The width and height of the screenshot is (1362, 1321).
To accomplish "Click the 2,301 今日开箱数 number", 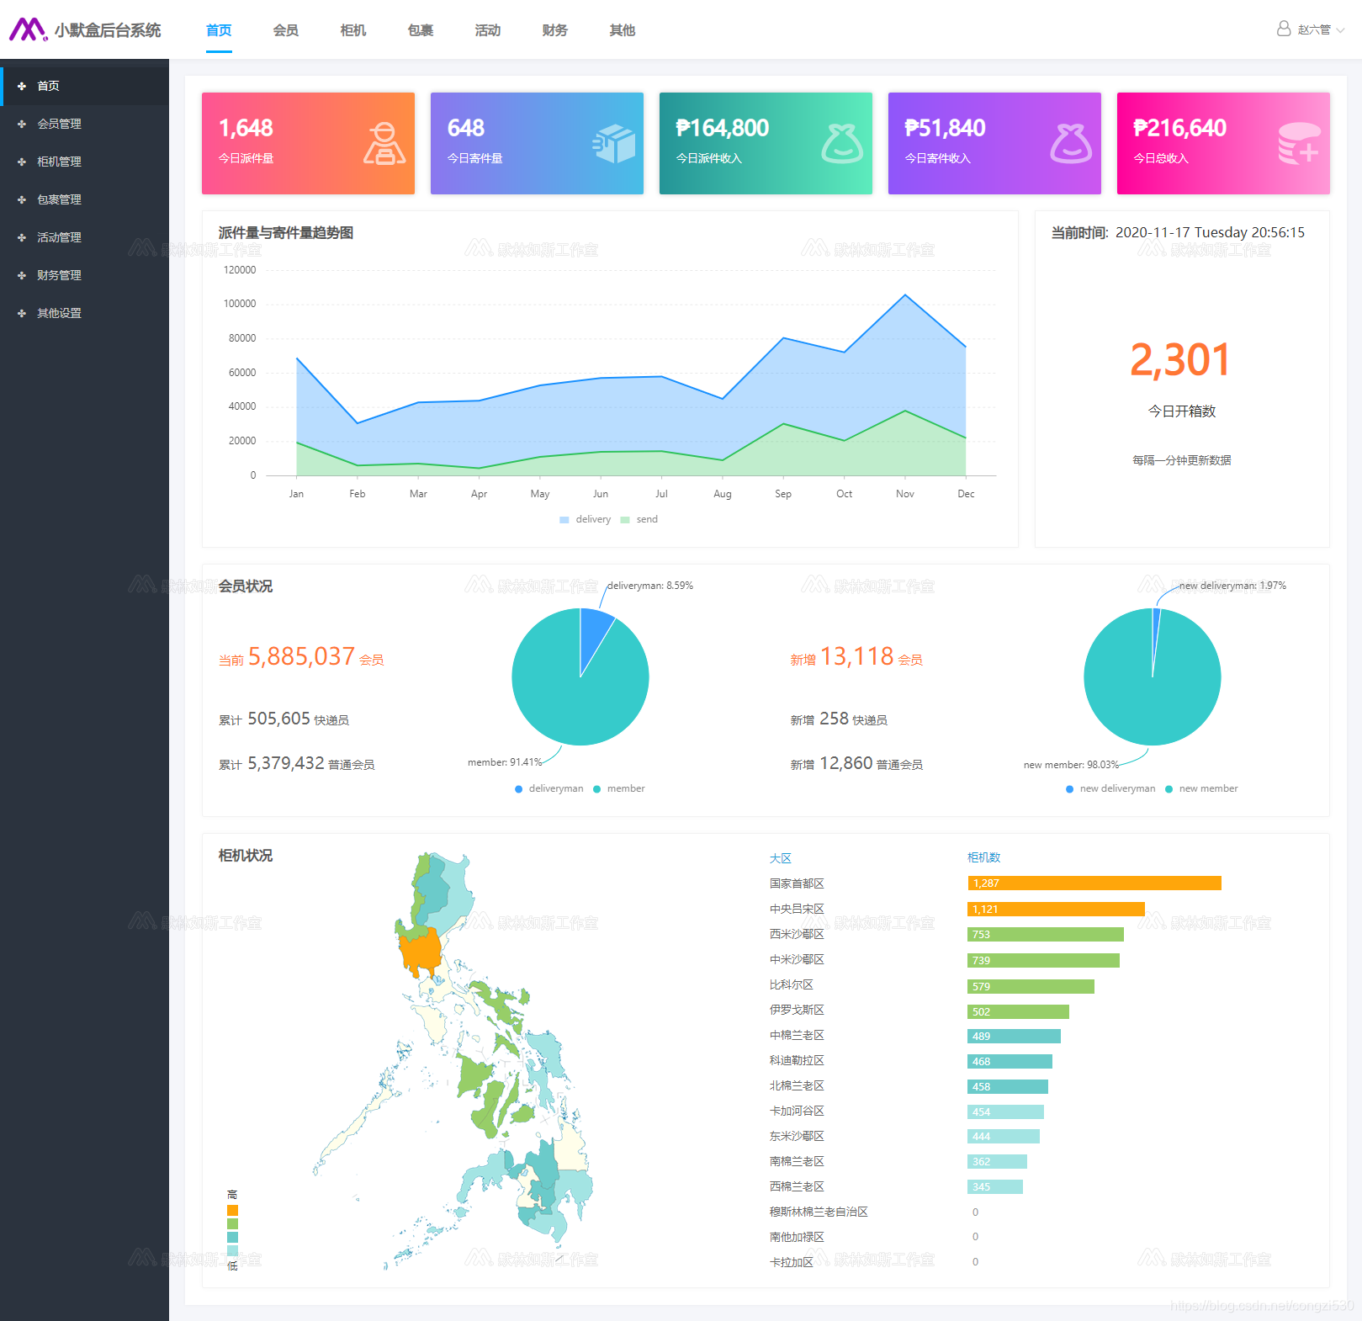I will pos(1181,360).
